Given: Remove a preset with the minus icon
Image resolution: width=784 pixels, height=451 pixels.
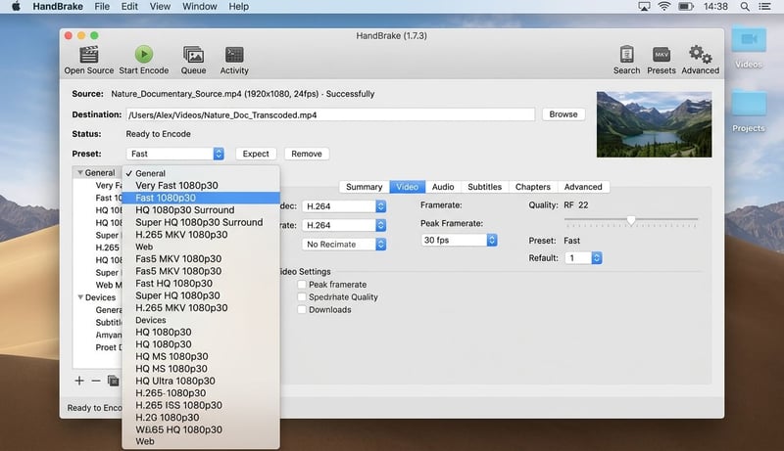Looking at the screenshot, I should point(96,381).
